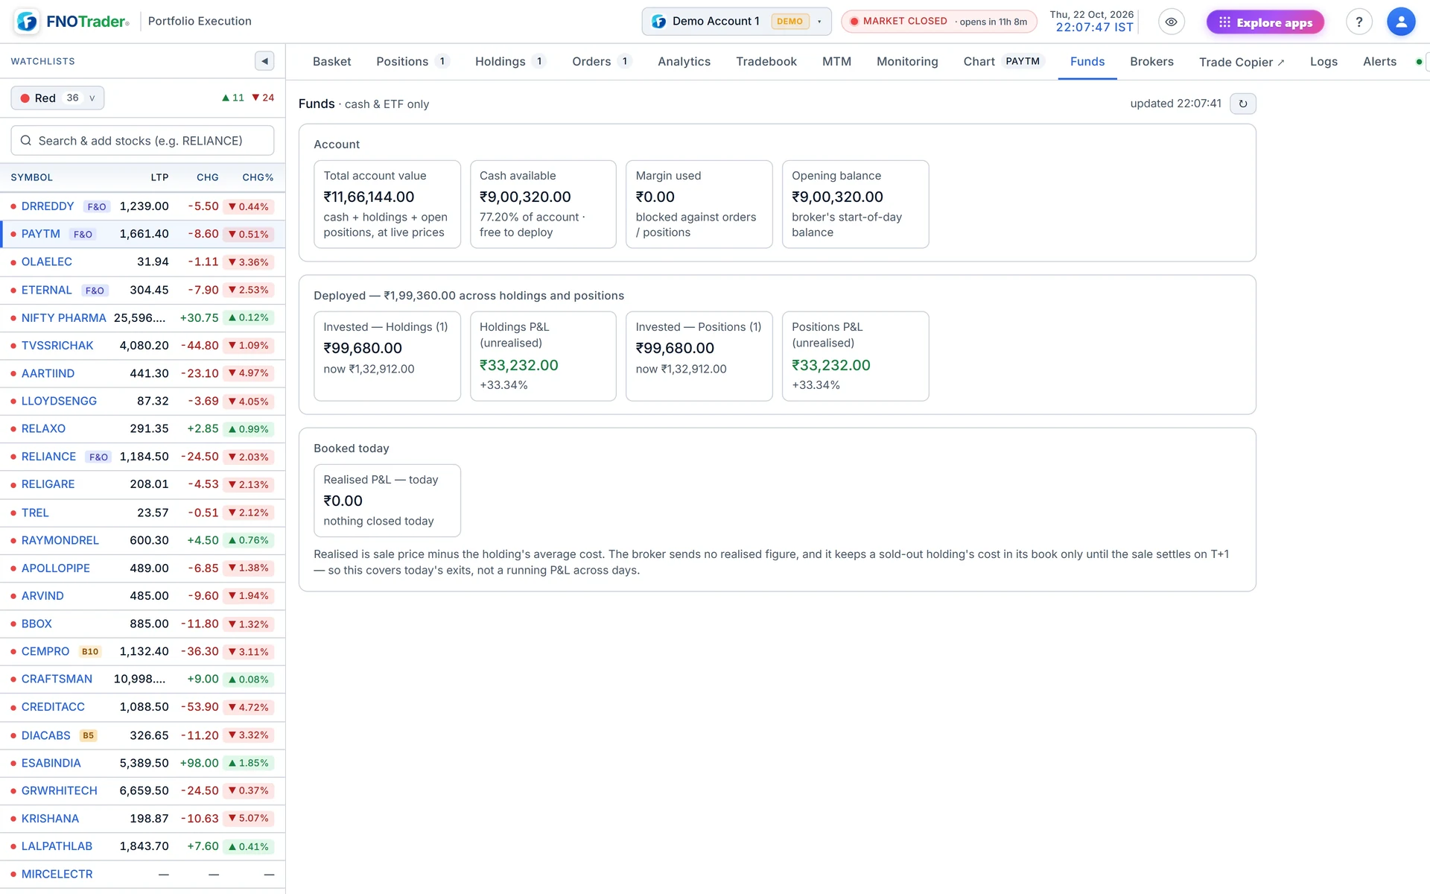Image resolution: width=1430 pixels, height=894 pixels.
Task: Open the user profile avatar
Action: (x=1400, y=22)
